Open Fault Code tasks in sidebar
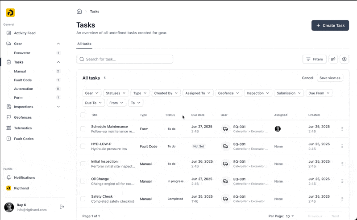This screenshot has width=357, height=220. pyautogui.click(x=23, y=80)
